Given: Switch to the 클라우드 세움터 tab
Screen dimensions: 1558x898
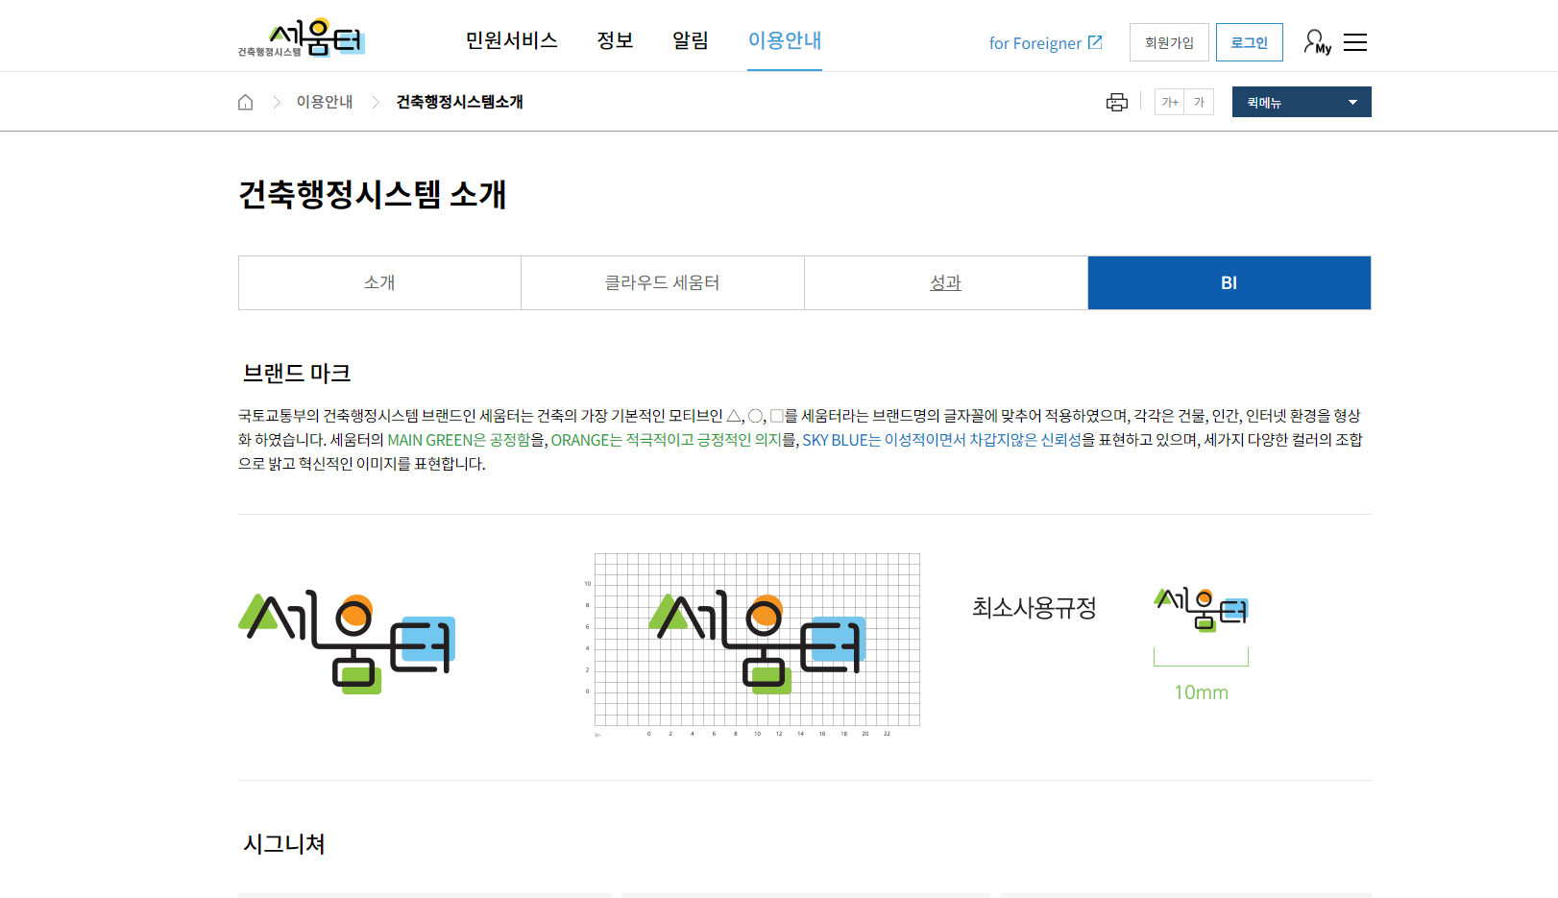Looking at the screenshot, I should coord(662,282).
